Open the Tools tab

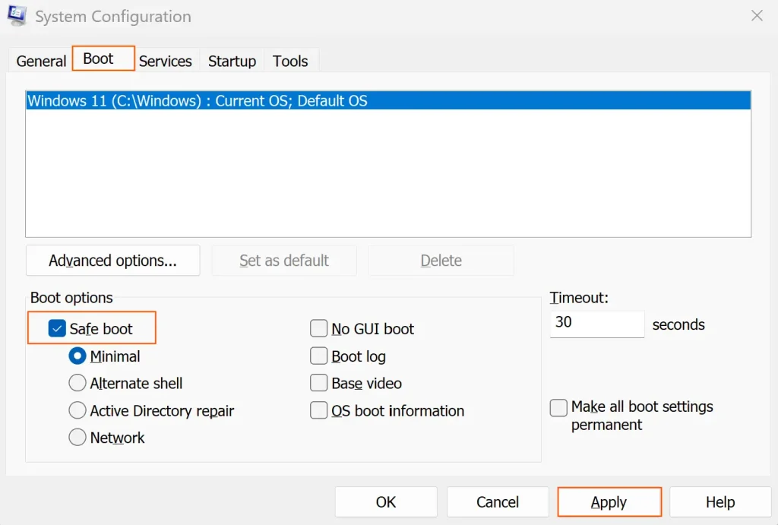290,61
